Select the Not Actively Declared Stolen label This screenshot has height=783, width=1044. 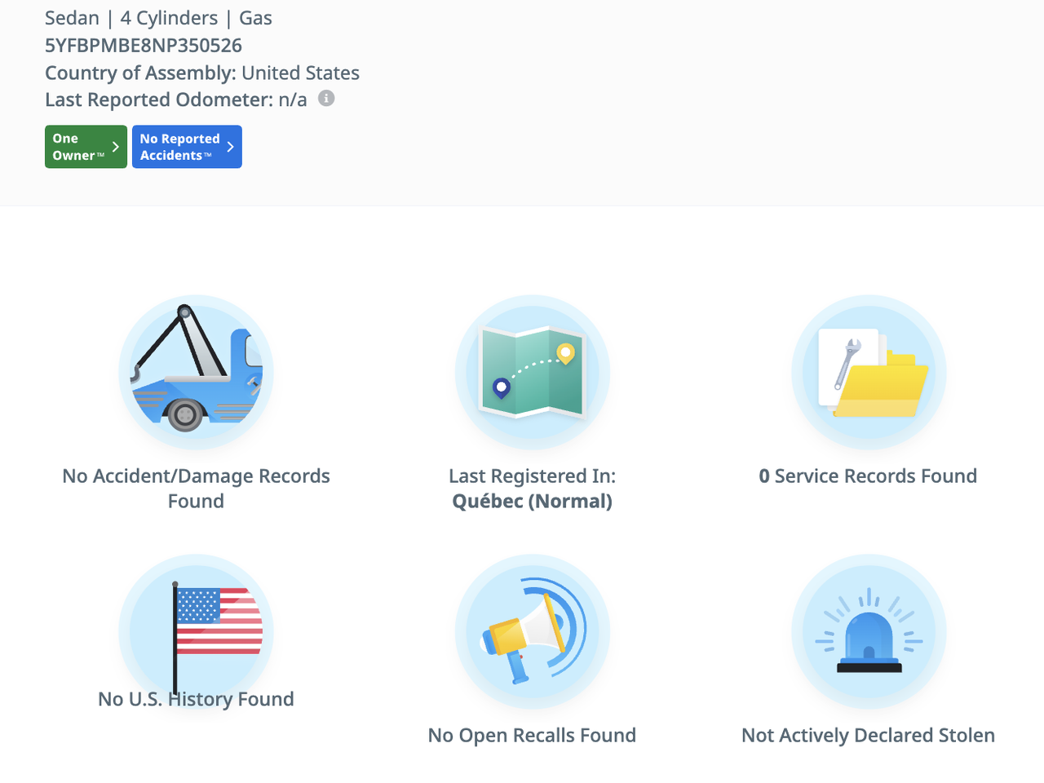(x=868, y=735)
